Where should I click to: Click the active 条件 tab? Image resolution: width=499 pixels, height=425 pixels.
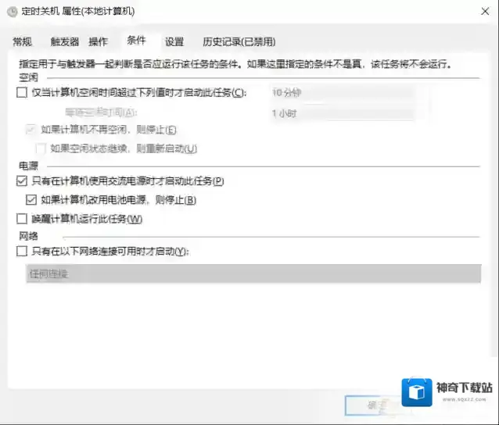136,41
